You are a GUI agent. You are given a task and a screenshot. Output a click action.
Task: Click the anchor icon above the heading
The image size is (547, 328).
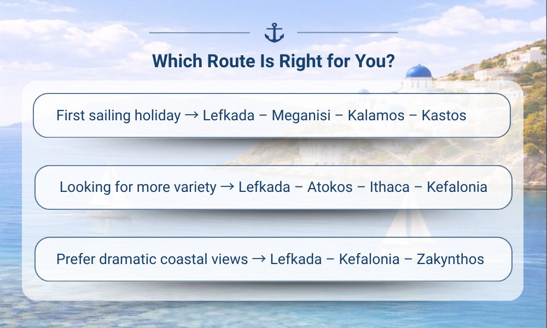point(274,33)
